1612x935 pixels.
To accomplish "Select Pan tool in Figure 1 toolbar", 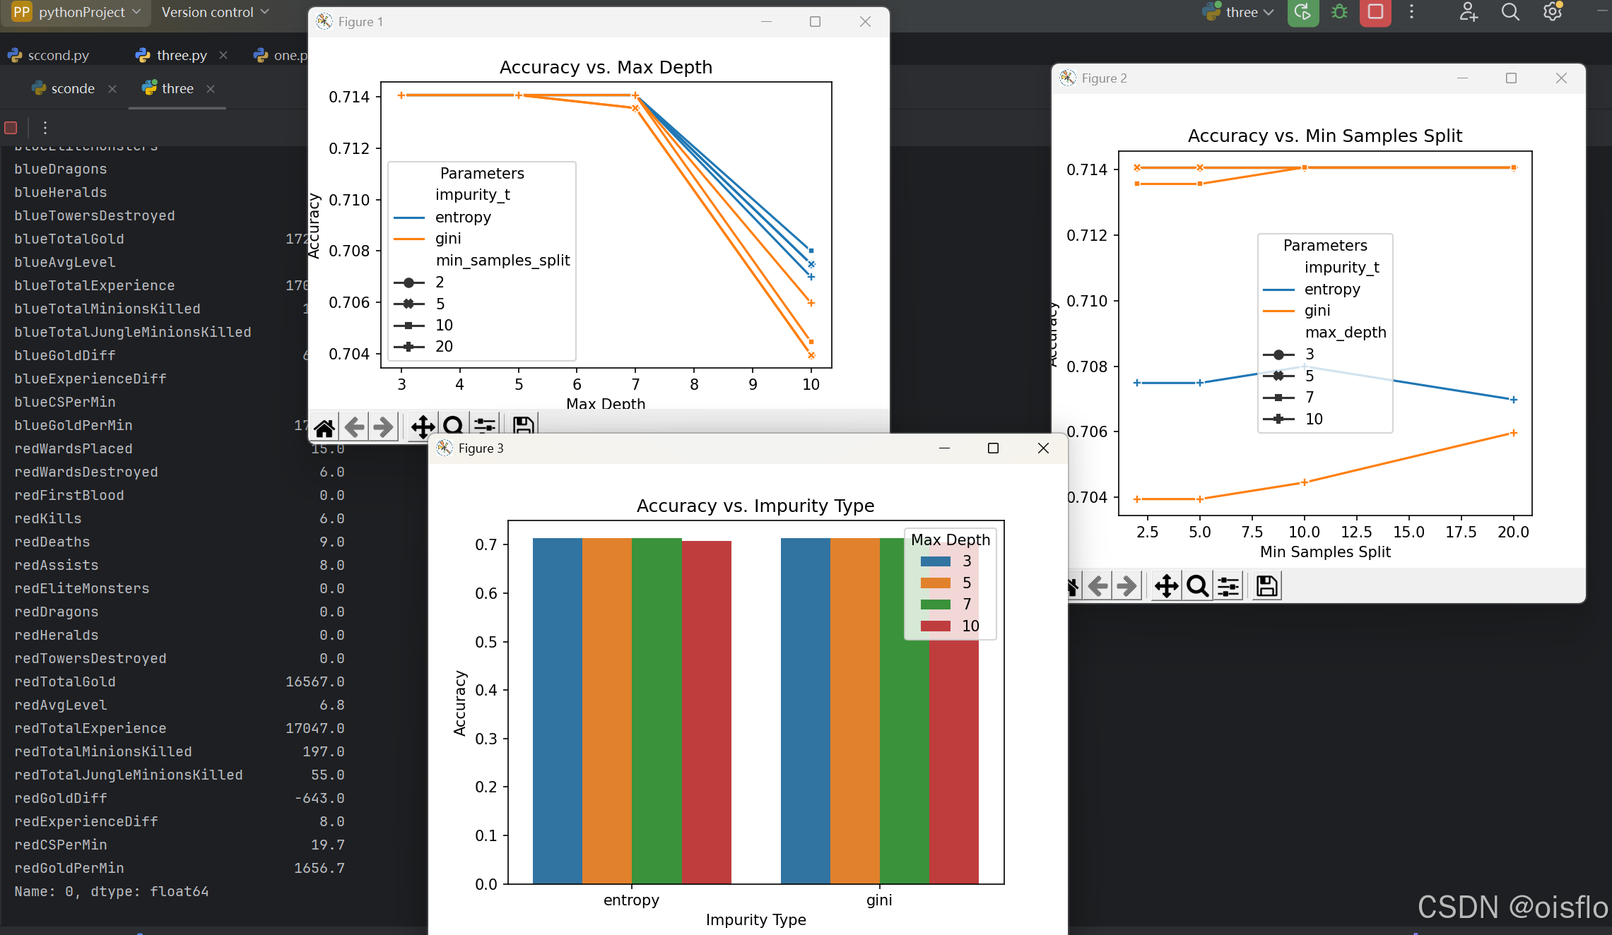I will (423, 427).
